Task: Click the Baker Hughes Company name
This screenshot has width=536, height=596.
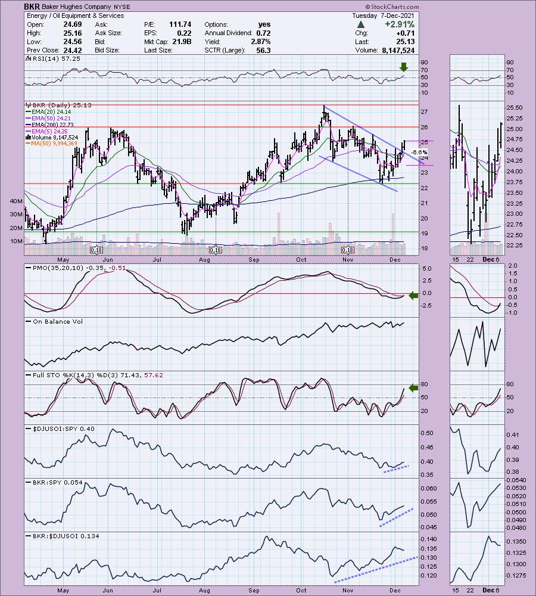Action: tap(75, 7)
